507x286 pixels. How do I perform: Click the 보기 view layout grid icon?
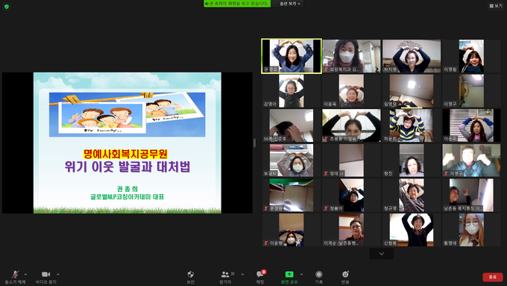[491, 6]
